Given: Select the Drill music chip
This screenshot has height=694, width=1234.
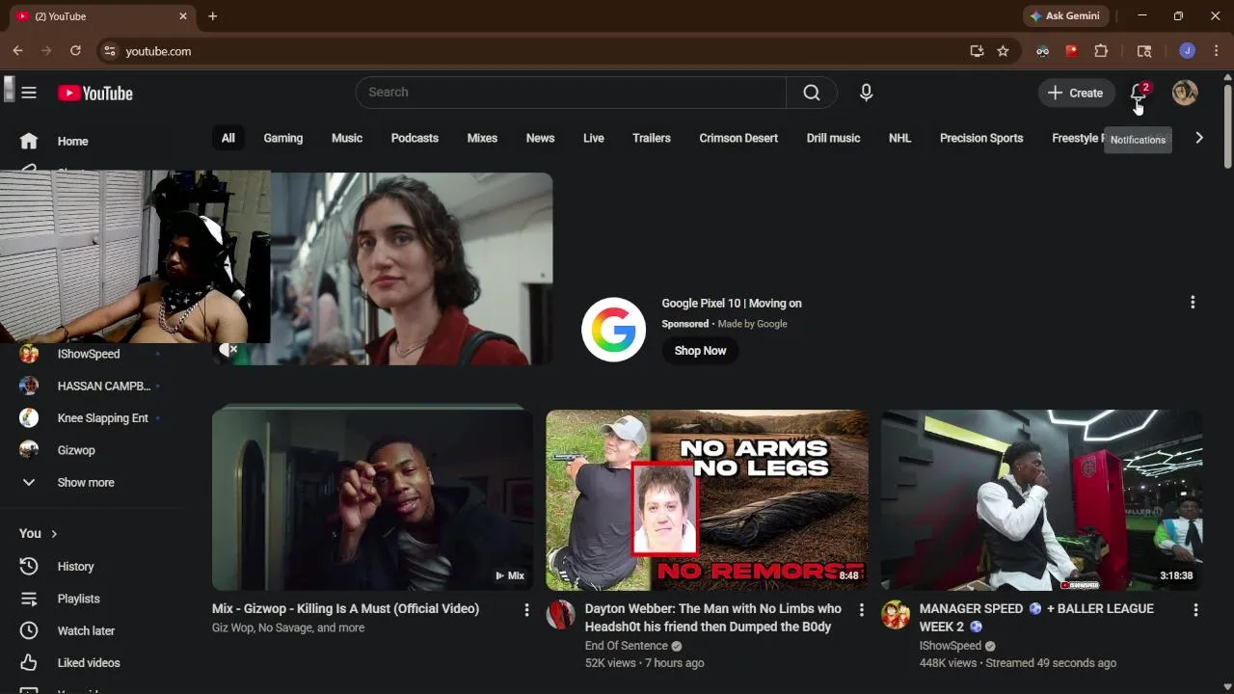Looking at the screenshot, I should click(833, 138).
